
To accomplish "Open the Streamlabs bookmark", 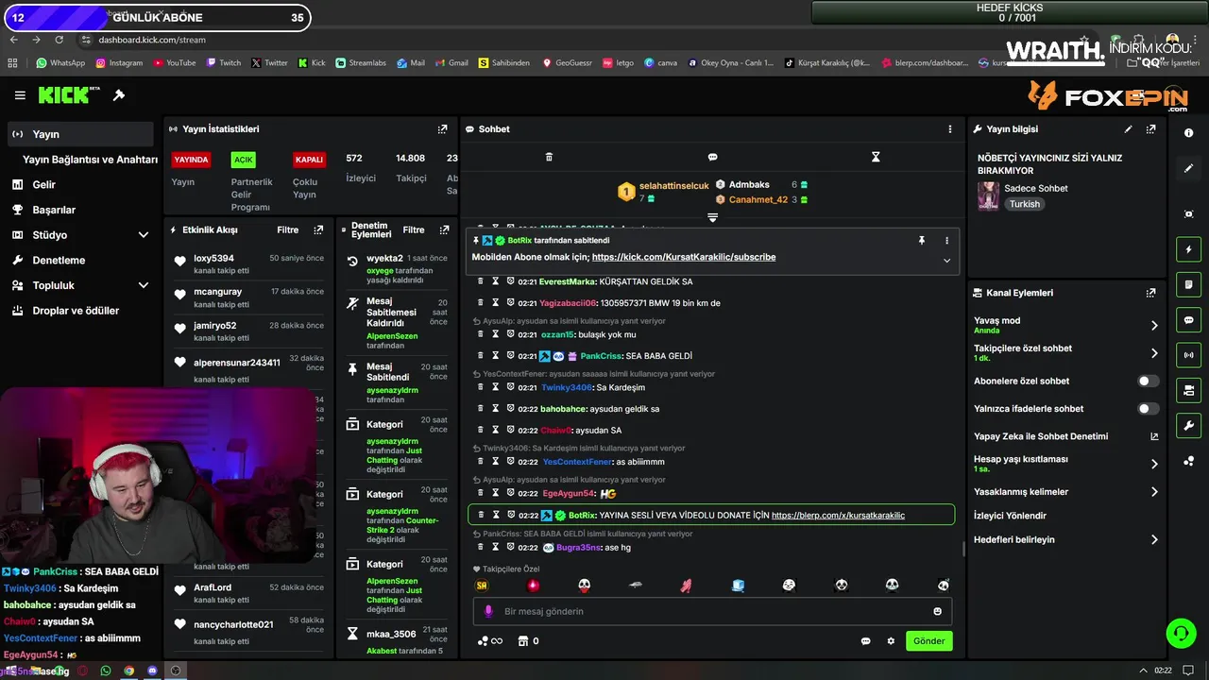I will point(360,63).
